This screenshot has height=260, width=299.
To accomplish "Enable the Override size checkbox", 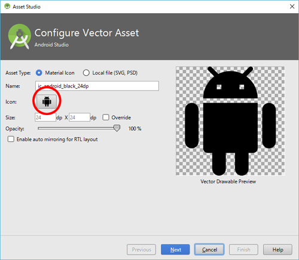I will pyautogui.click(x=106, y=117).
